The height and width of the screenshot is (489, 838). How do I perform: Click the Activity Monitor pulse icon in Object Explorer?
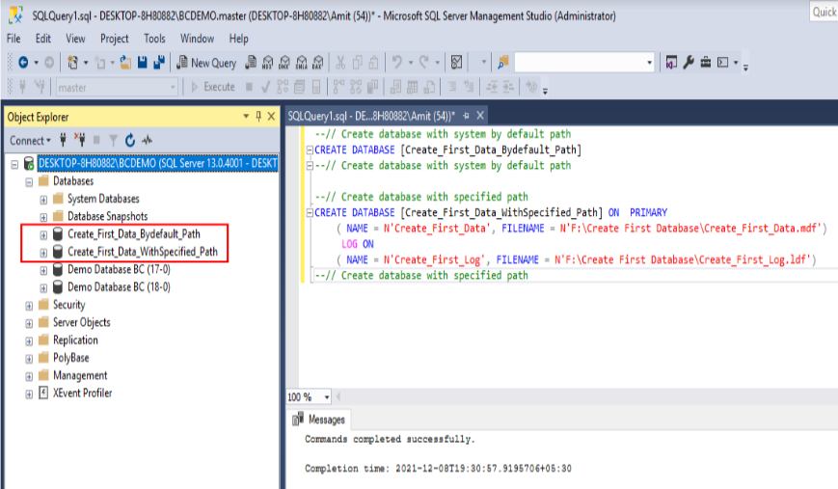pyautogui.click(x=147, y=140)
